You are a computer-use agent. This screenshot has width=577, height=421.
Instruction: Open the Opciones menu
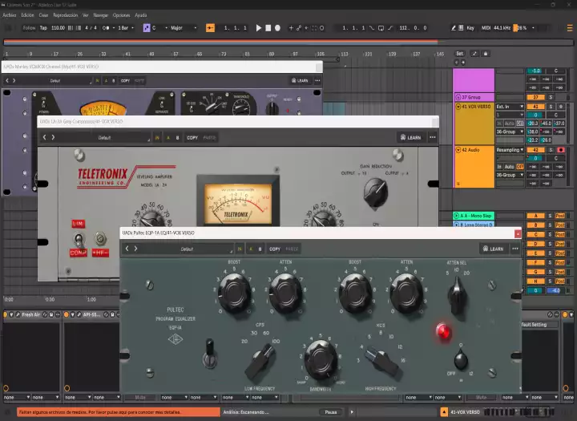(121, 15)
